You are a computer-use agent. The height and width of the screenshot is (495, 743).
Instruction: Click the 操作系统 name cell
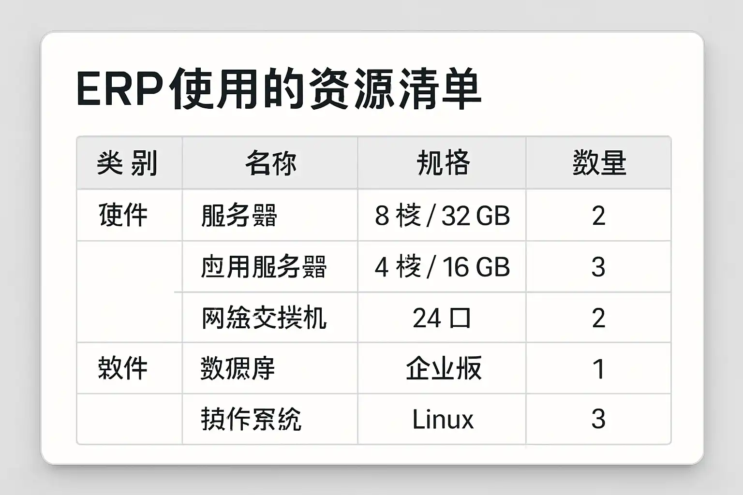(x=251, y=419)
